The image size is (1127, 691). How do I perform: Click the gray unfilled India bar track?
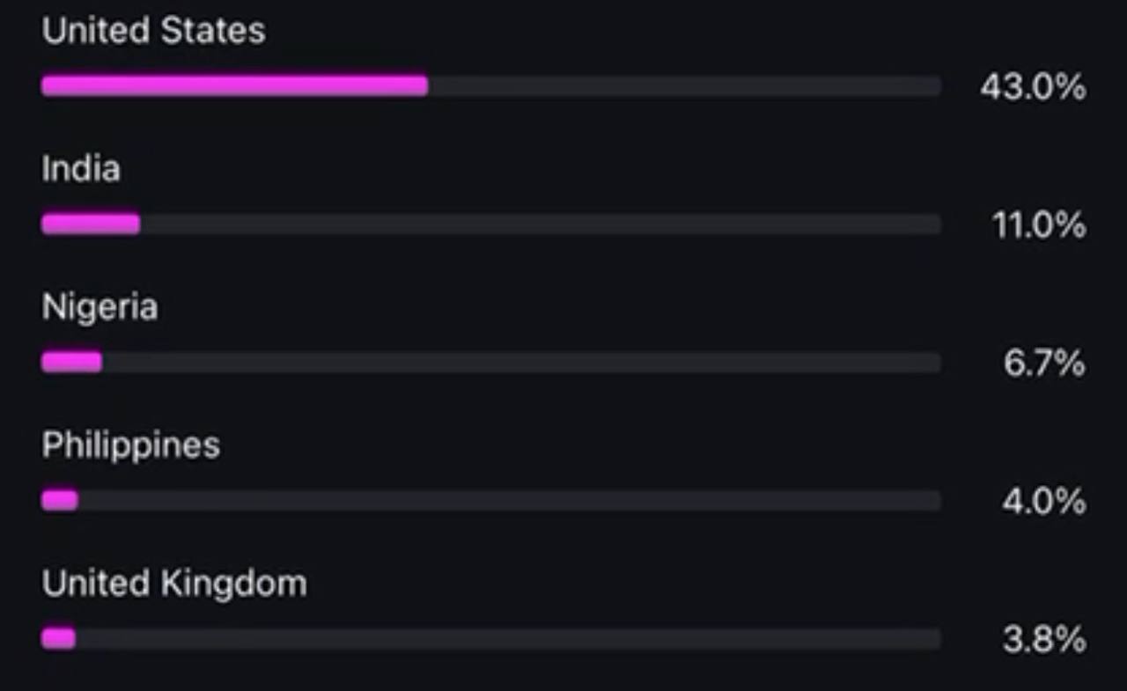540,224
